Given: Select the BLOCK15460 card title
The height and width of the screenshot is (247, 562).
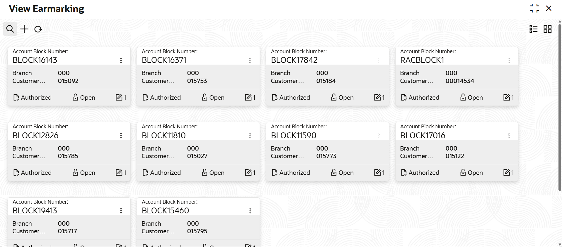Looking at the screenshot, I should click(165, 210).
